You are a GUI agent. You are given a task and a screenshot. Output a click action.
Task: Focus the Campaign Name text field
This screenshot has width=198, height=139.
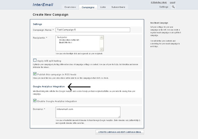(x=93, y=30)
